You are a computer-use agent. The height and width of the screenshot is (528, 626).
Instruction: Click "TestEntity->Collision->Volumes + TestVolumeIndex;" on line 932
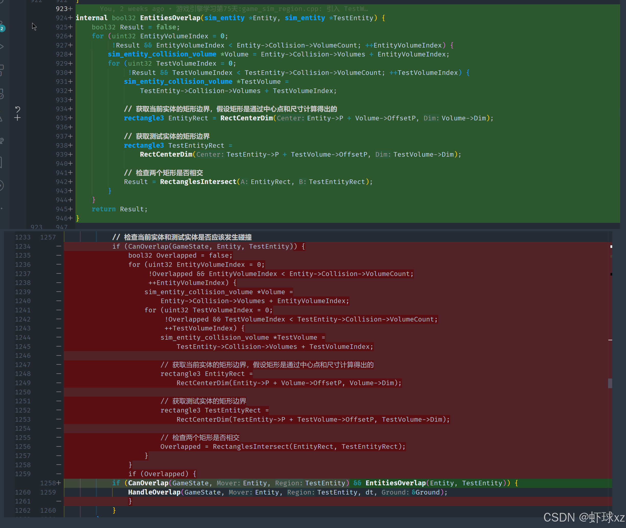238,91
